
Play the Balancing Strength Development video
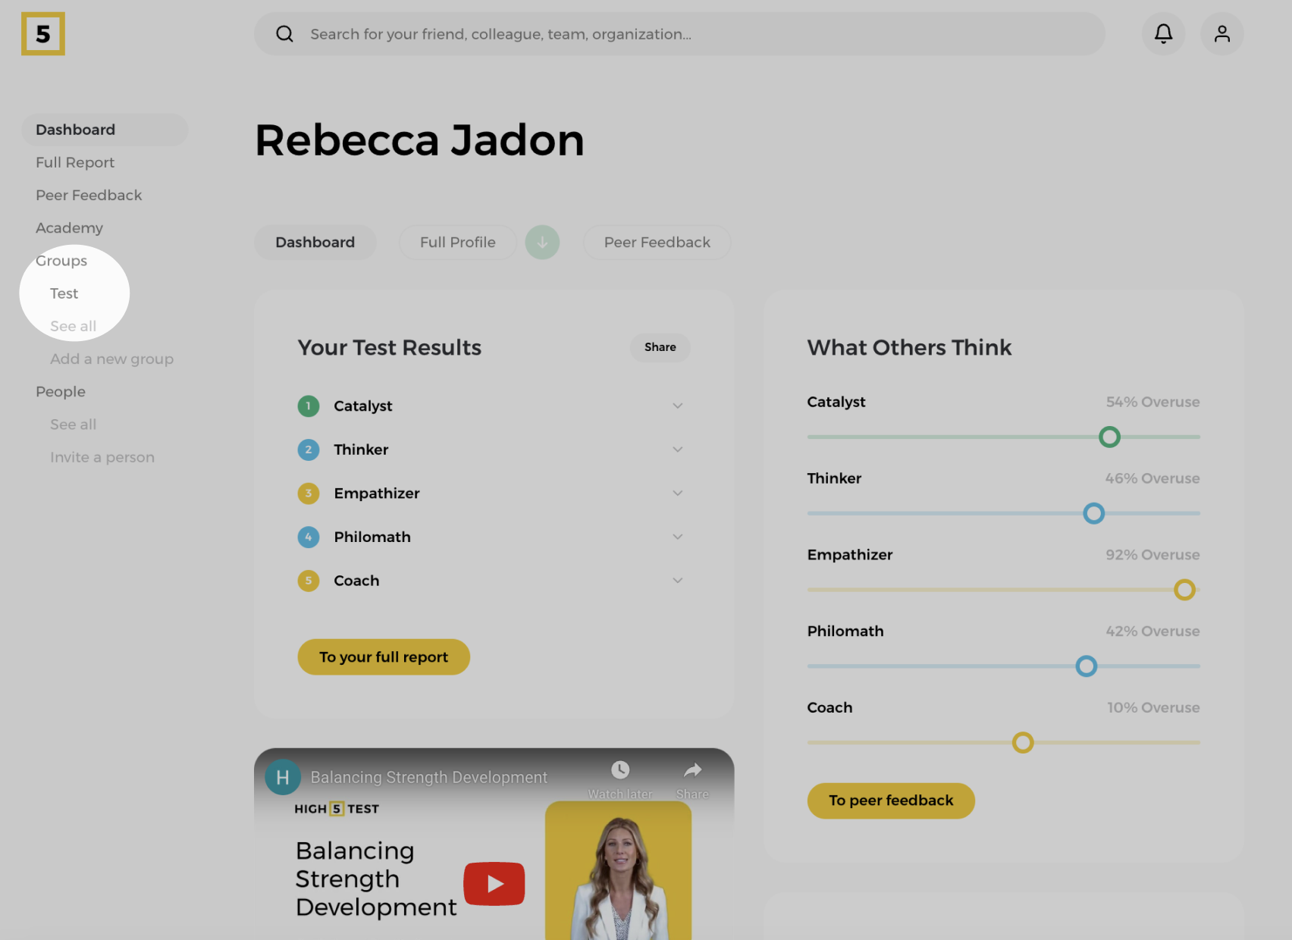point(494,884)
